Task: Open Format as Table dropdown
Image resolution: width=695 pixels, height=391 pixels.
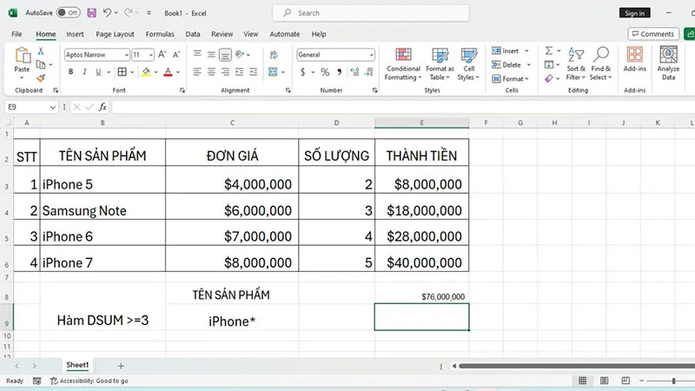Action: tap(440, 63)
